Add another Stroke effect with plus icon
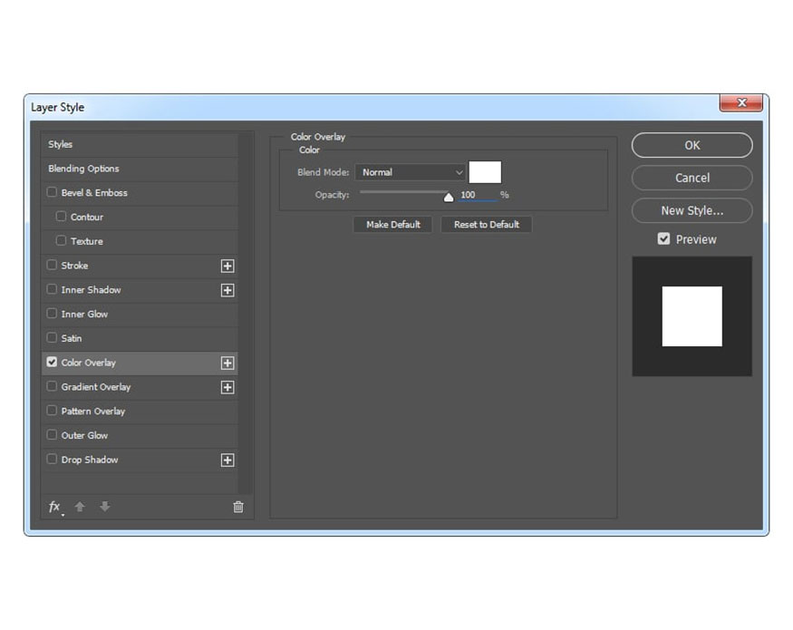The width and height of the screenshot is (793, 630). tap(227, 266)
